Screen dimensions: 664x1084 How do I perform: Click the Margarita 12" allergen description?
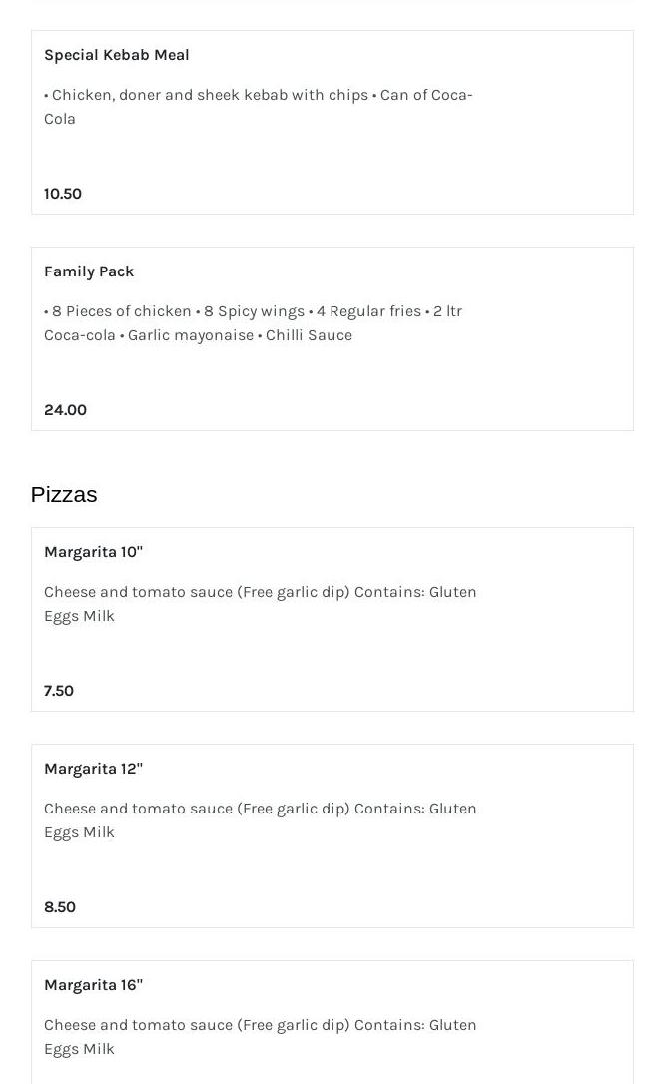260,819
